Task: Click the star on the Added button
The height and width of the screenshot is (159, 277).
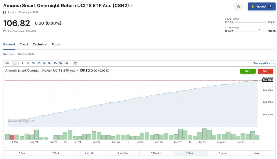Action: pyautogui.click(x=253, y=6)
